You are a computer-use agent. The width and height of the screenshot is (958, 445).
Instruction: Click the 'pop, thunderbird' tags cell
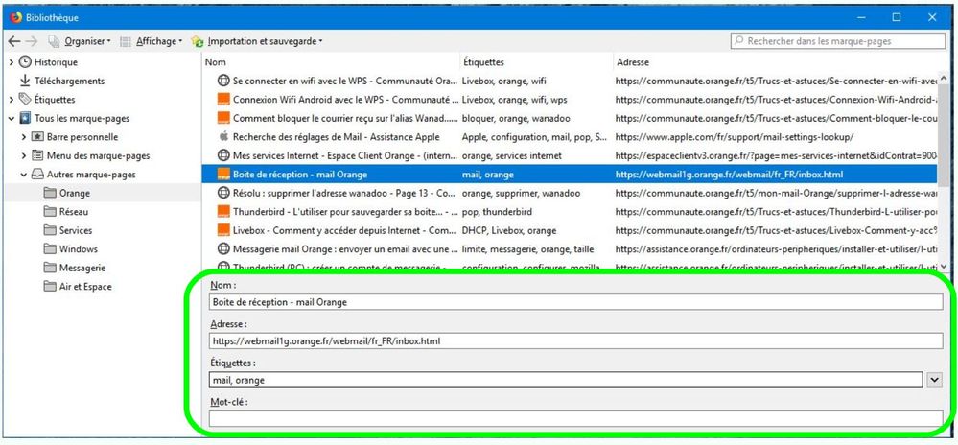pos(497,212)
